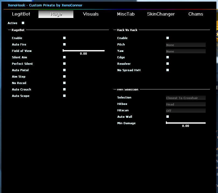The width and height of the screenshot is (218, 193).
Task: Open the Visuals tab
Action: pos(91,14)
